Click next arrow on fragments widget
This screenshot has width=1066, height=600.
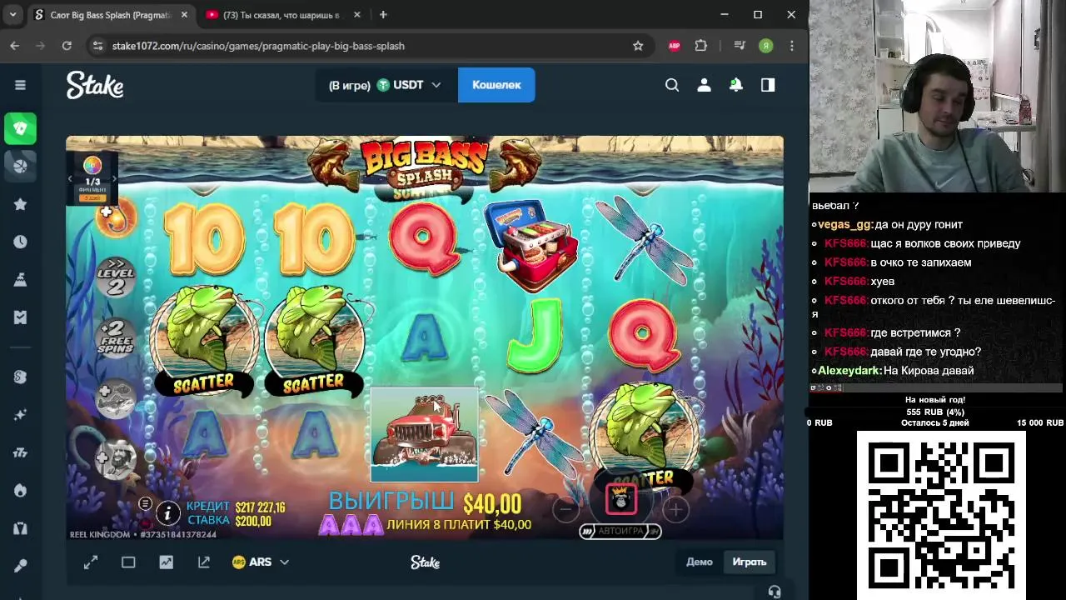[x=114, y=178]
